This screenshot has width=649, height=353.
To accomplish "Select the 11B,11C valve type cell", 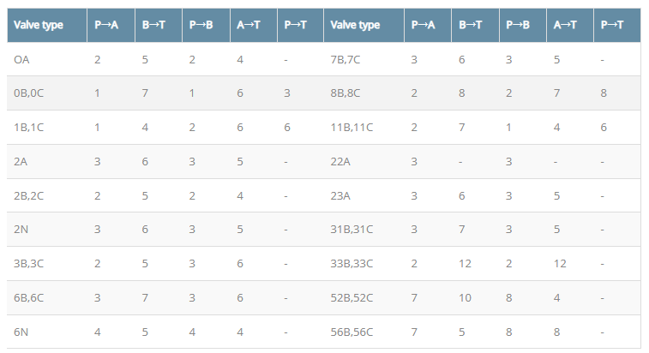I will (352, 127).
